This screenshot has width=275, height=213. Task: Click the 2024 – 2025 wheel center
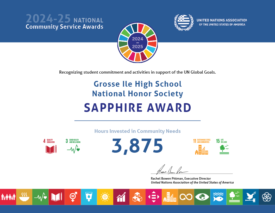tap(137, 43)
